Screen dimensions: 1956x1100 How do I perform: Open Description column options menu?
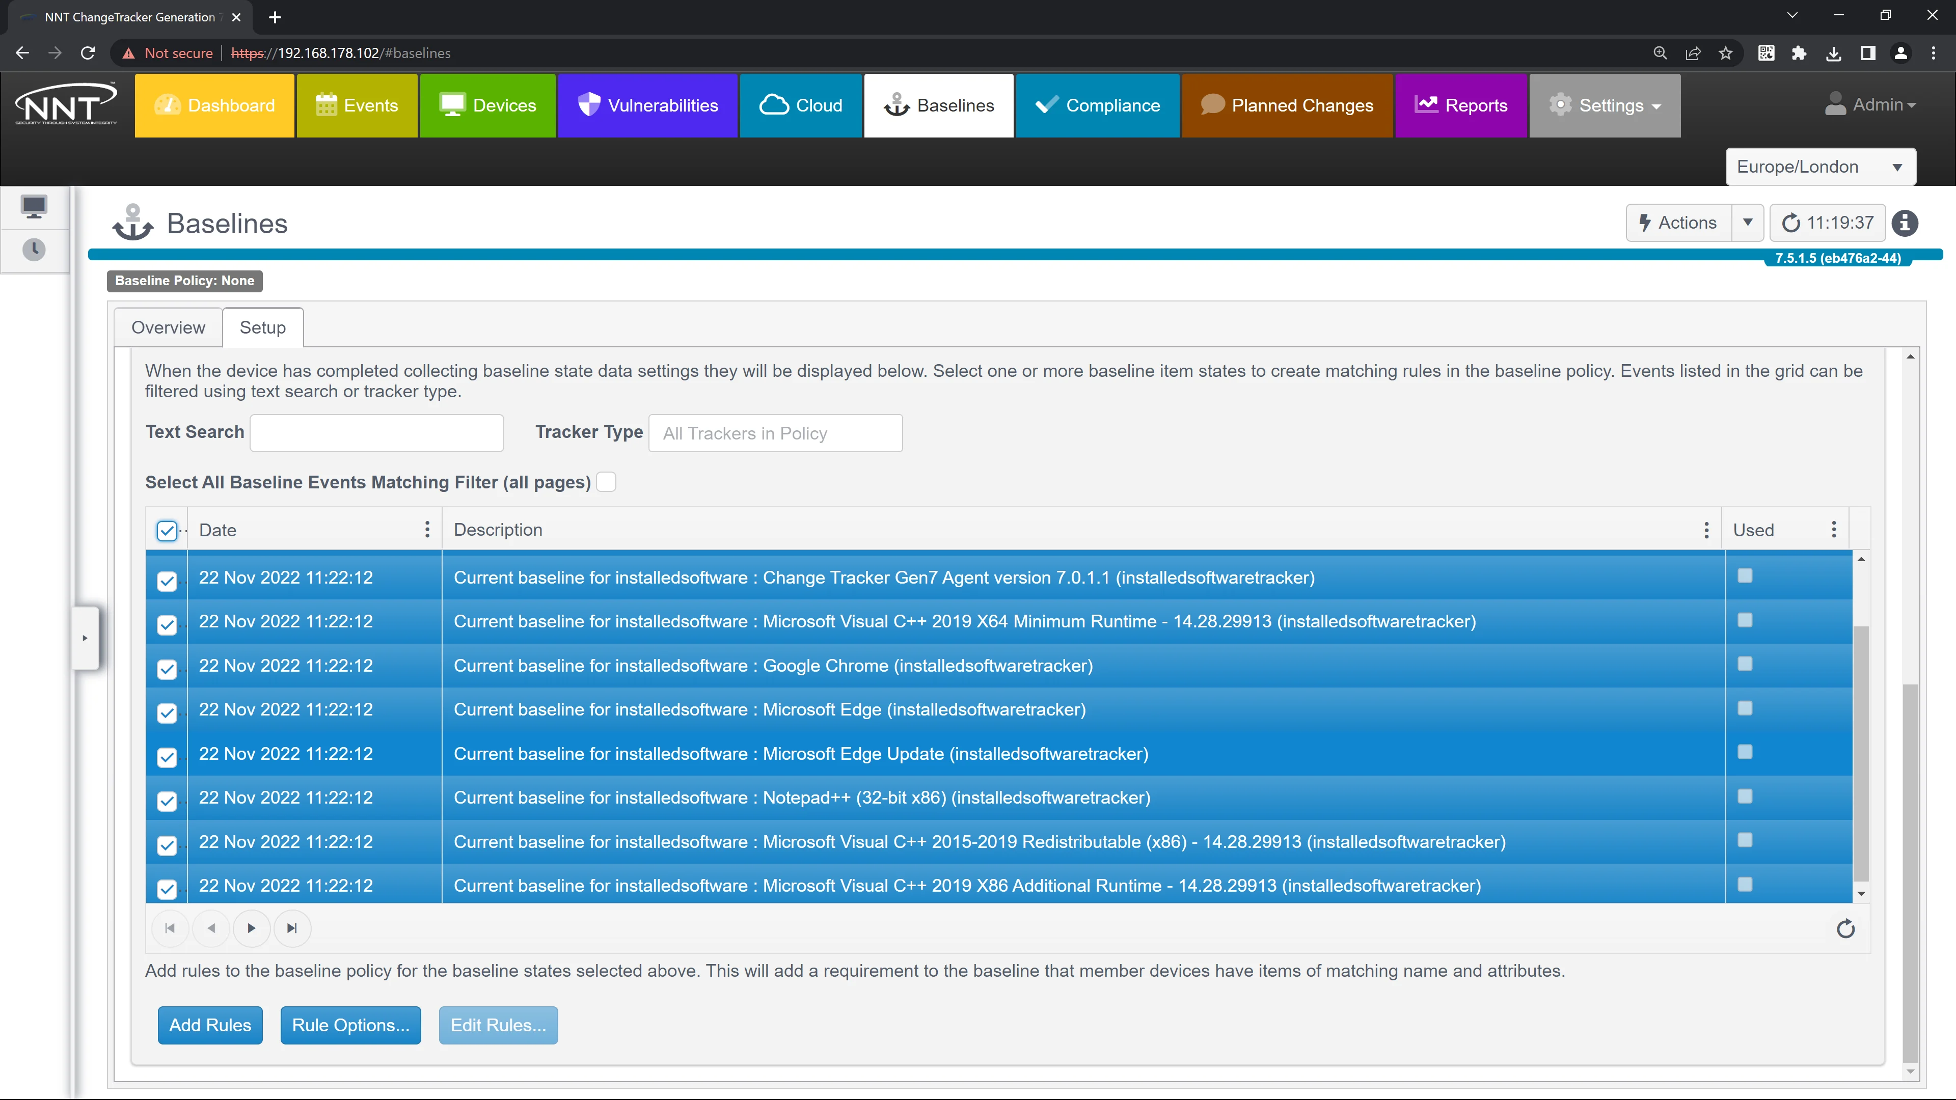point(1706,529)
